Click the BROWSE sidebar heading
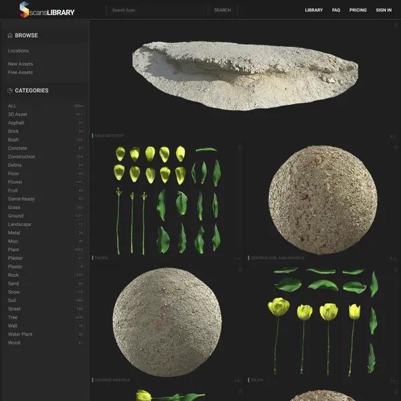Viewport: 401px width, 401px height. 26,35
